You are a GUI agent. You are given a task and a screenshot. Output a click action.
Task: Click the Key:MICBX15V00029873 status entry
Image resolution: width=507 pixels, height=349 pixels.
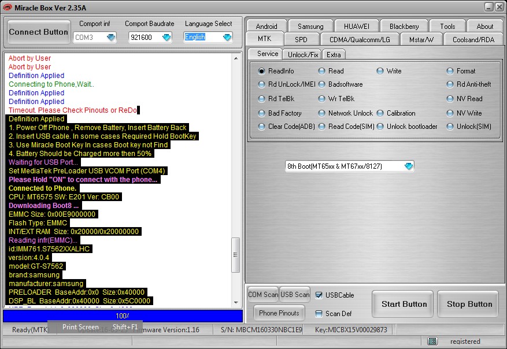[x=351, y=329]
